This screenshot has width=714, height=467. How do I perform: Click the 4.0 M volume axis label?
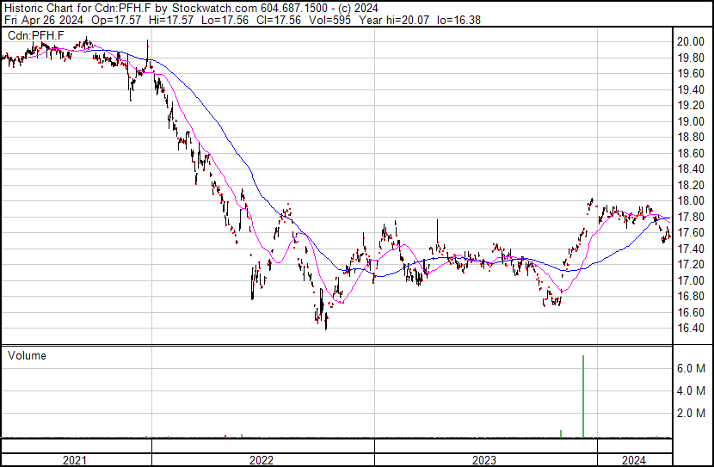[691, 390]
